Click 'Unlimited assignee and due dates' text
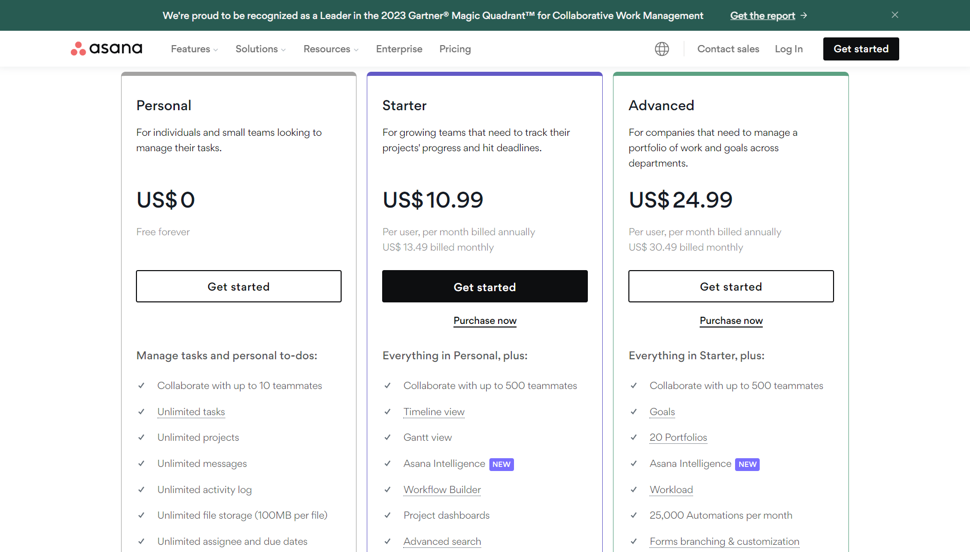This screenshot has height=552, width=970. (232, 541)
